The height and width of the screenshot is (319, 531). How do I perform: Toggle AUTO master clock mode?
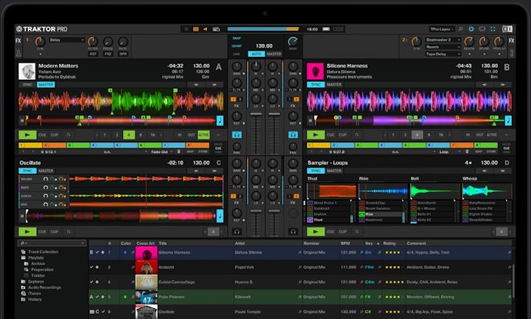point(256,54)
